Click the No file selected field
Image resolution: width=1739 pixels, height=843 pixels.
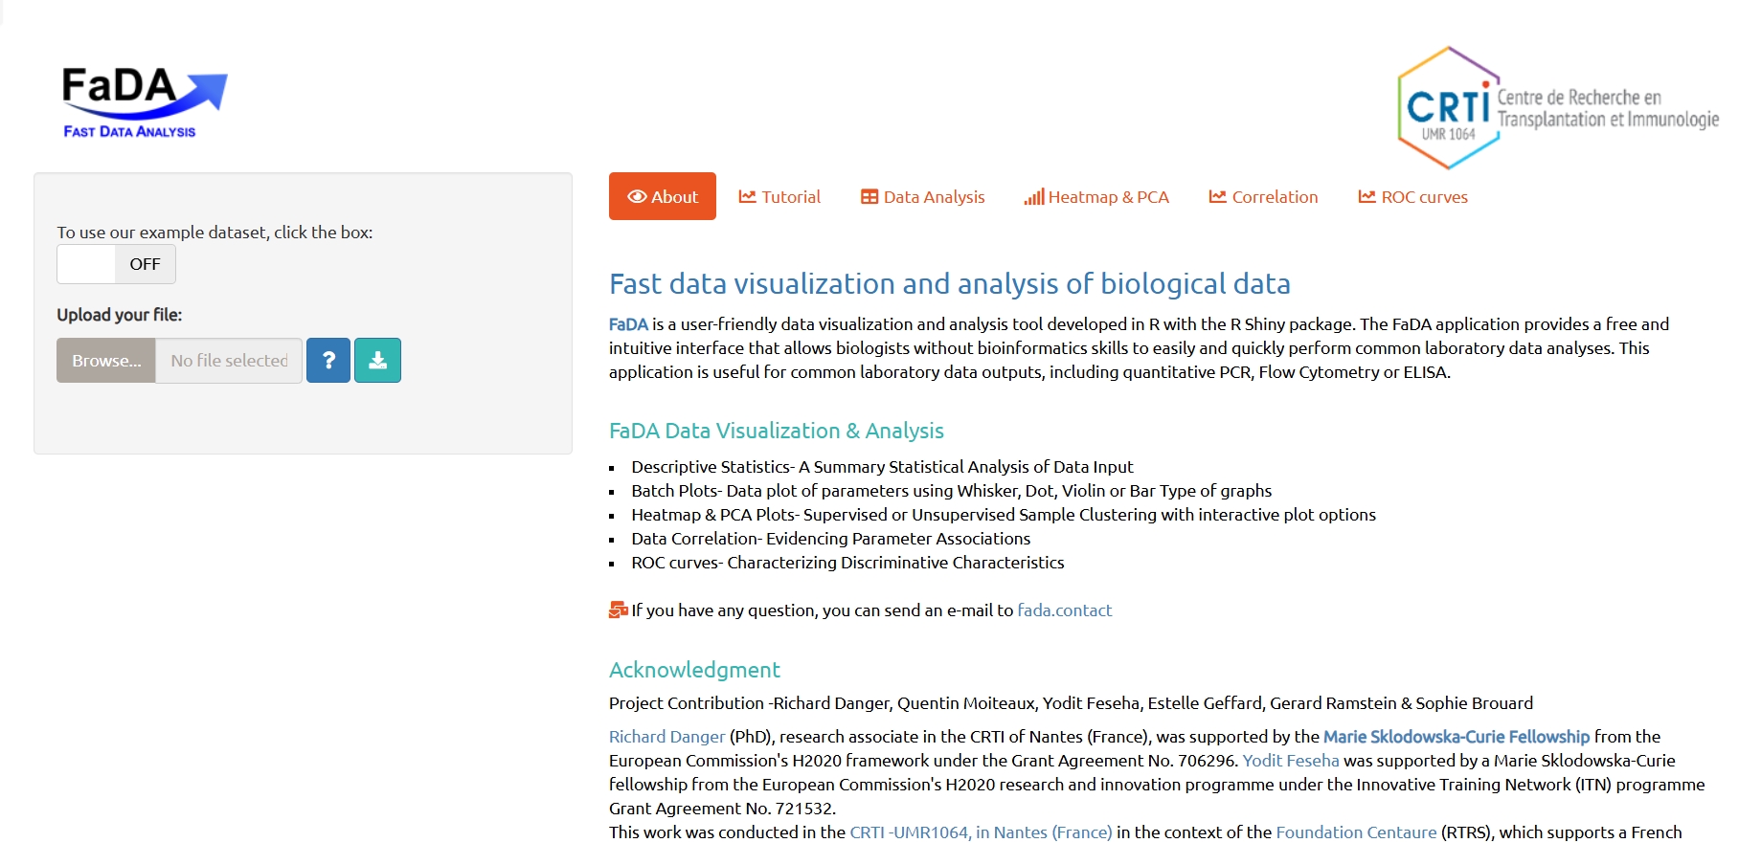click(229, 361)
